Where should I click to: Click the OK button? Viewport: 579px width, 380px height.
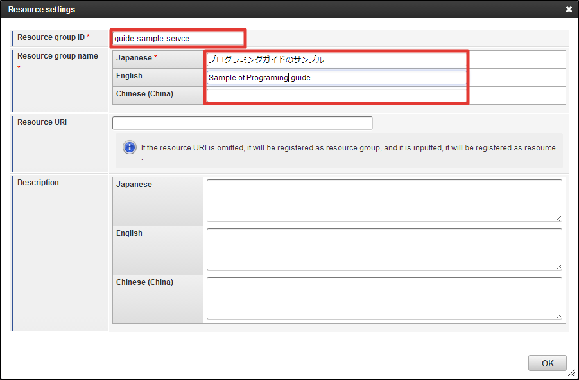point(548,363)
